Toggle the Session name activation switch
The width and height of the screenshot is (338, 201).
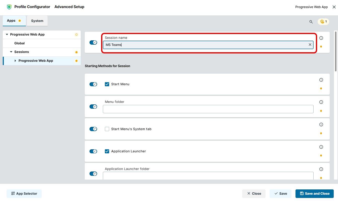(x=93, y=42)
